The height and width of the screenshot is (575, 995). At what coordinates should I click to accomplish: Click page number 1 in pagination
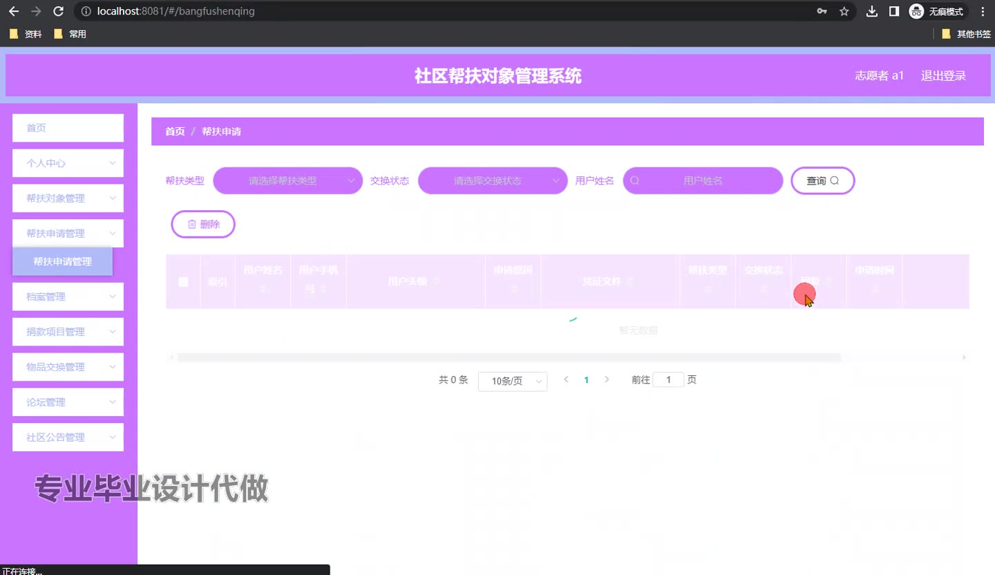[587, 379]
